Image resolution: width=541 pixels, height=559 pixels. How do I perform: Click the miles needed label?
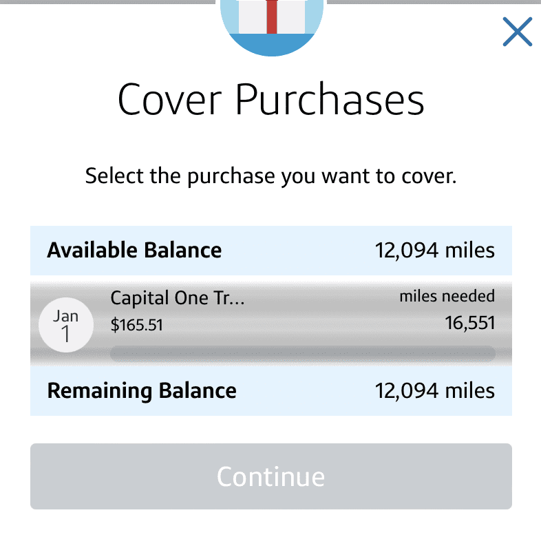click(447, 296)
